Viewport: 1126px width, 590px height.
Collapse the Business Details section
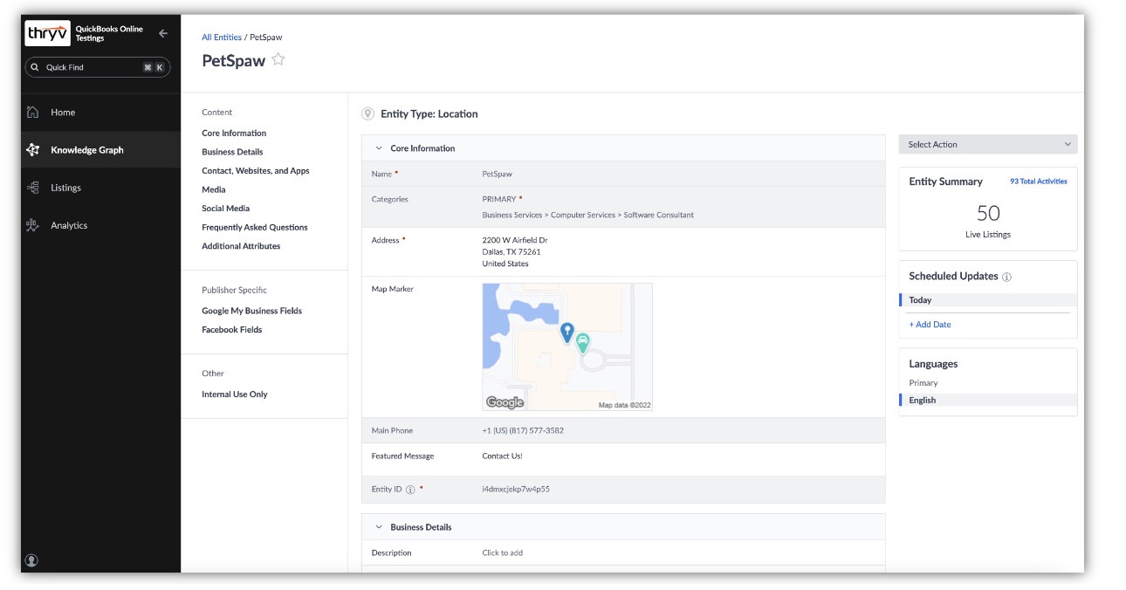(379, 527)
